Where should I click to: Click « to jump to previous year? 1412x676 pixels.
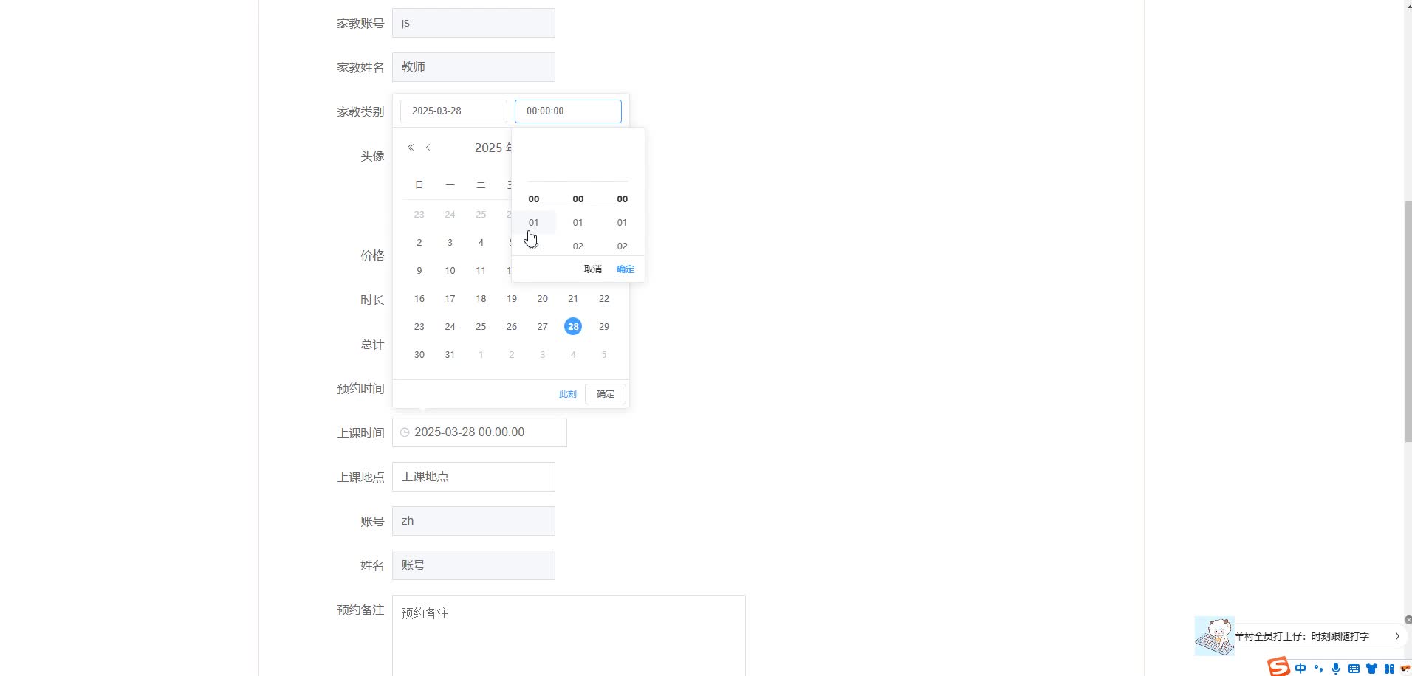pos(411,147)
